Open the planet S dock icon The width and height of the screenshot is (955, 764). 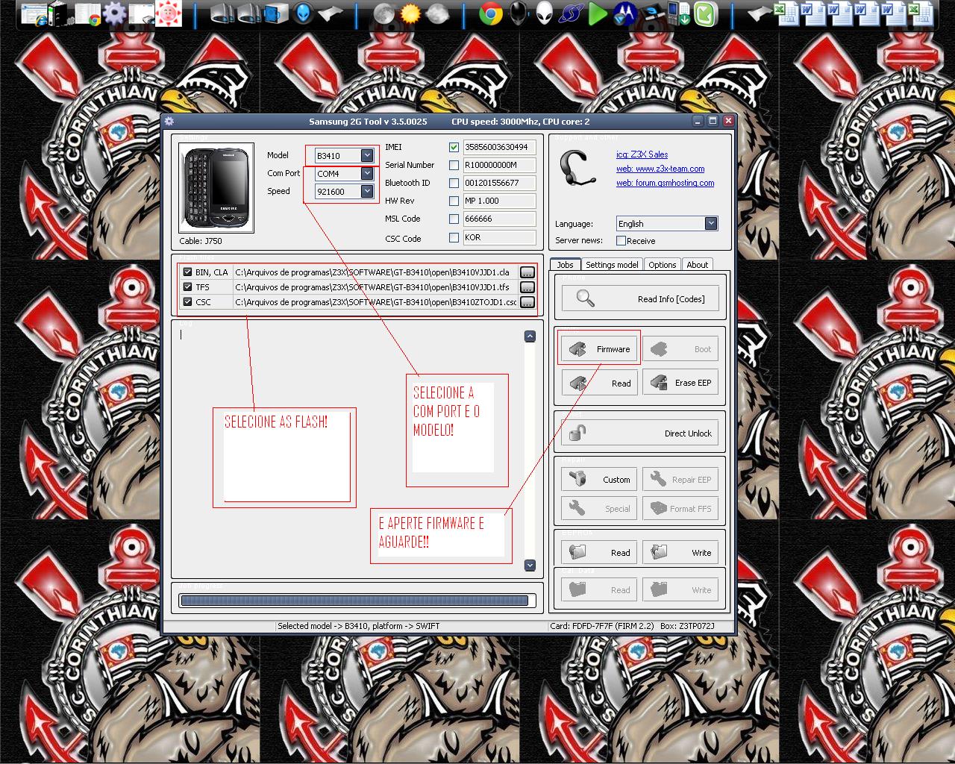pos(572,13)
